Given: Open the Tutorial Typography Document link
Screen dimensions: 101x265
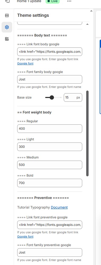Looking at the screenshot, I should point(59,207).
